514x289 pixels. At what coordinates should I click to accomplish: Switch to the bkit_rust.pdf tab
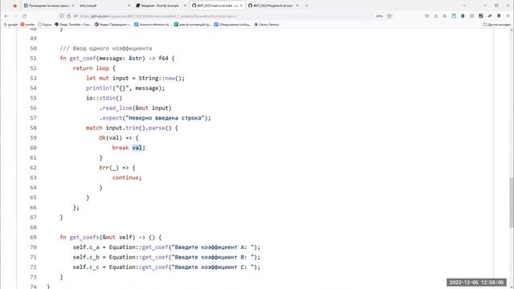[104, 6]
